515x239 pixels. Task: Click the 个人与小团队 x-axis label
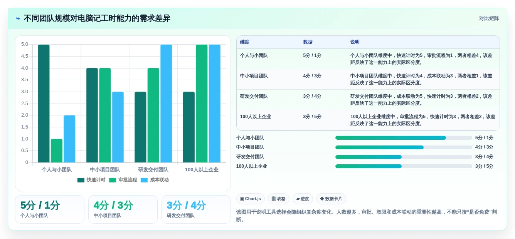[57, 169]
